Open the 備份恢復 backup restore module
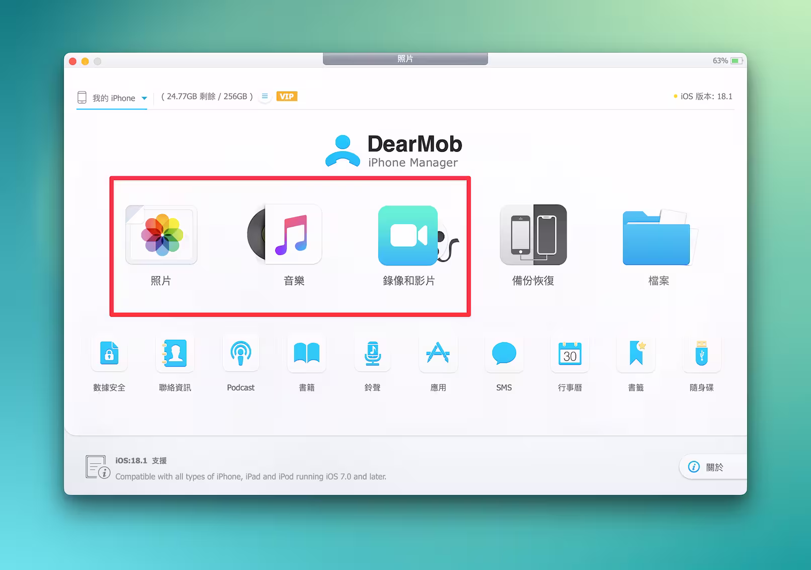811x570 pixels. pyautogui.click(x=533, y=235)
